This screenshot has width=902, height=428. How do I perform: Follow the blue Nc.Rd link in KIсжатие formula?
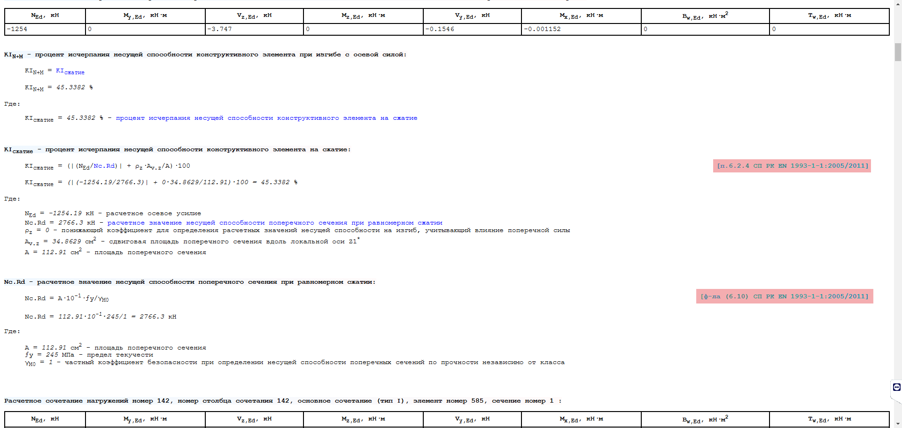[x=104, y=166]
